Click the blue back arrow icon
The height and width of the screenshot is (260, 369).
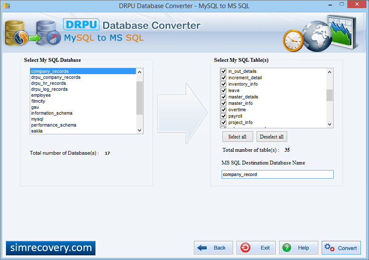(202, 248)
